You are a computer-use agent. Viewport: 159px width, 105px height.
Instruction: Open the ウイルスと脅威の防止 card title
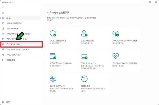pyautogui.click(x=58, y=41)
